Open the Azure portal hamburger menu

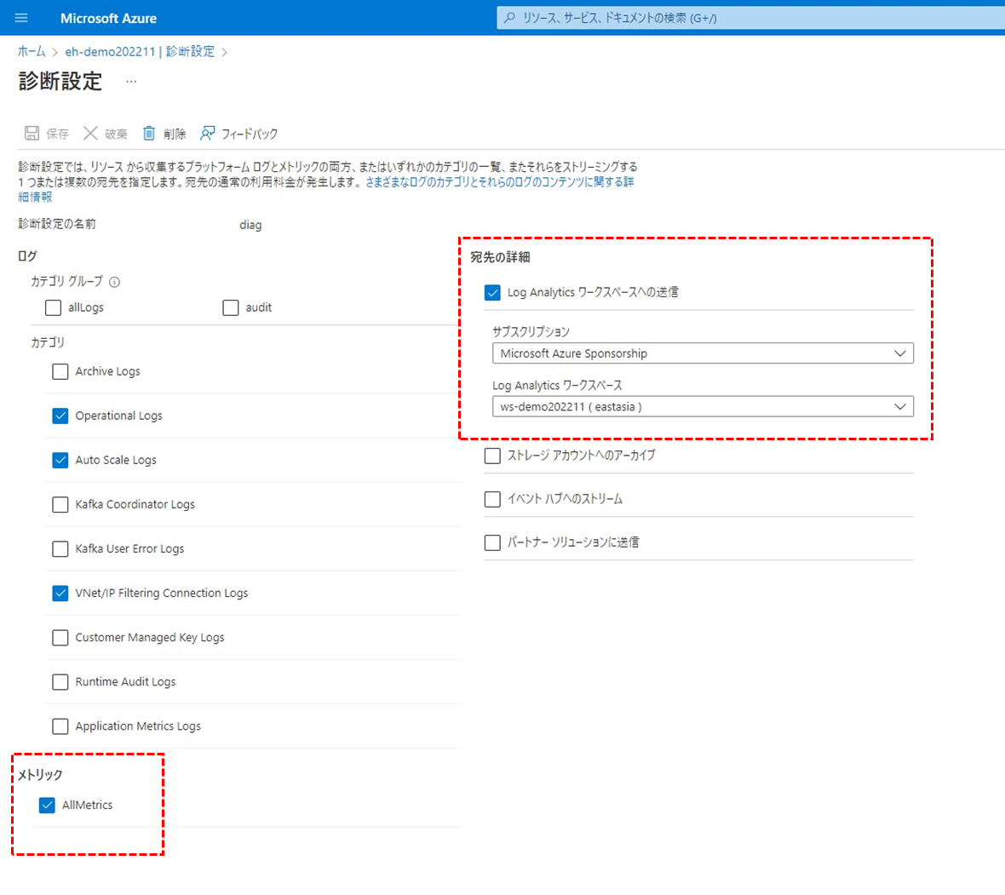click(21, 18)
